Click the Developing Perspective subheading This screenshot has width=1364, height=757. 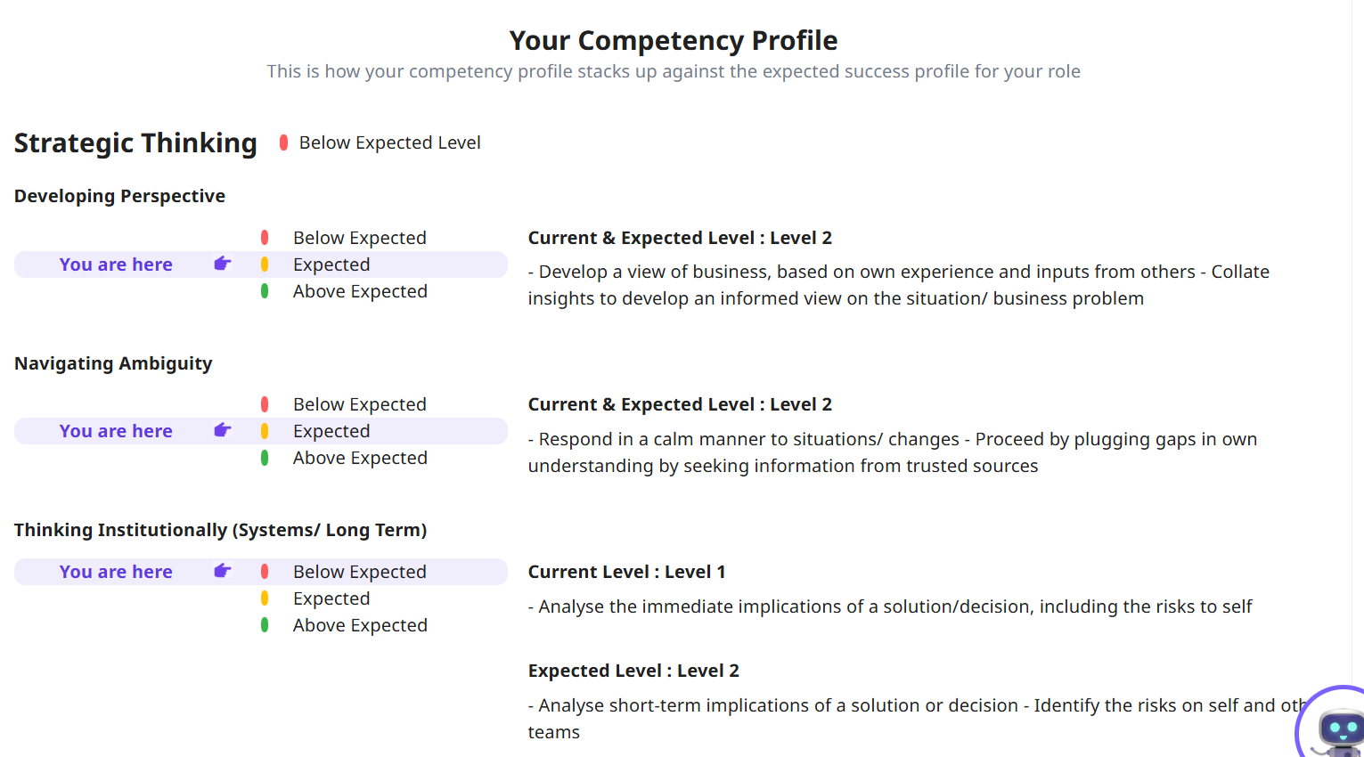tap(119, 196)
